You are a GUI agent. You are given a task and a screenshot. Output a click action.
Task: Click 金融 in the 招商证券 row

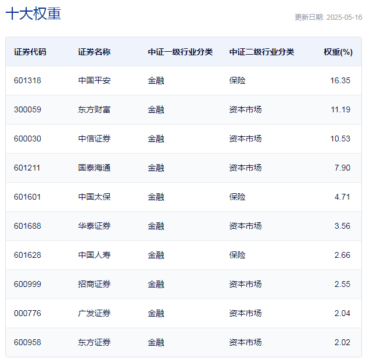point(156,284)
